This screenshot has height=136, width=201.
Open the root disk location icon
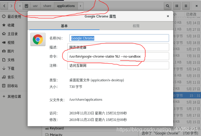[x=26, y=6]
